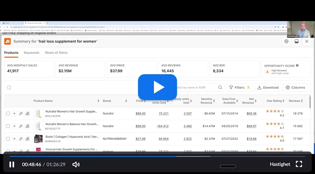
Task: Check the box for the Biotin Collagen row
Action: coord(8,139)
